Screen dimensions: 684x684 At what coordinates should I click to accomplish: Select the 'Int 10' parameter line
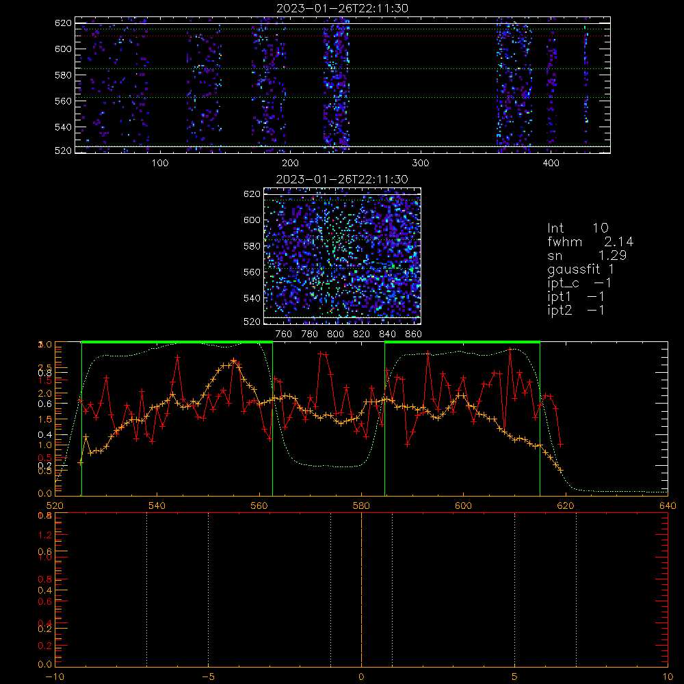(x=578, y=228)
